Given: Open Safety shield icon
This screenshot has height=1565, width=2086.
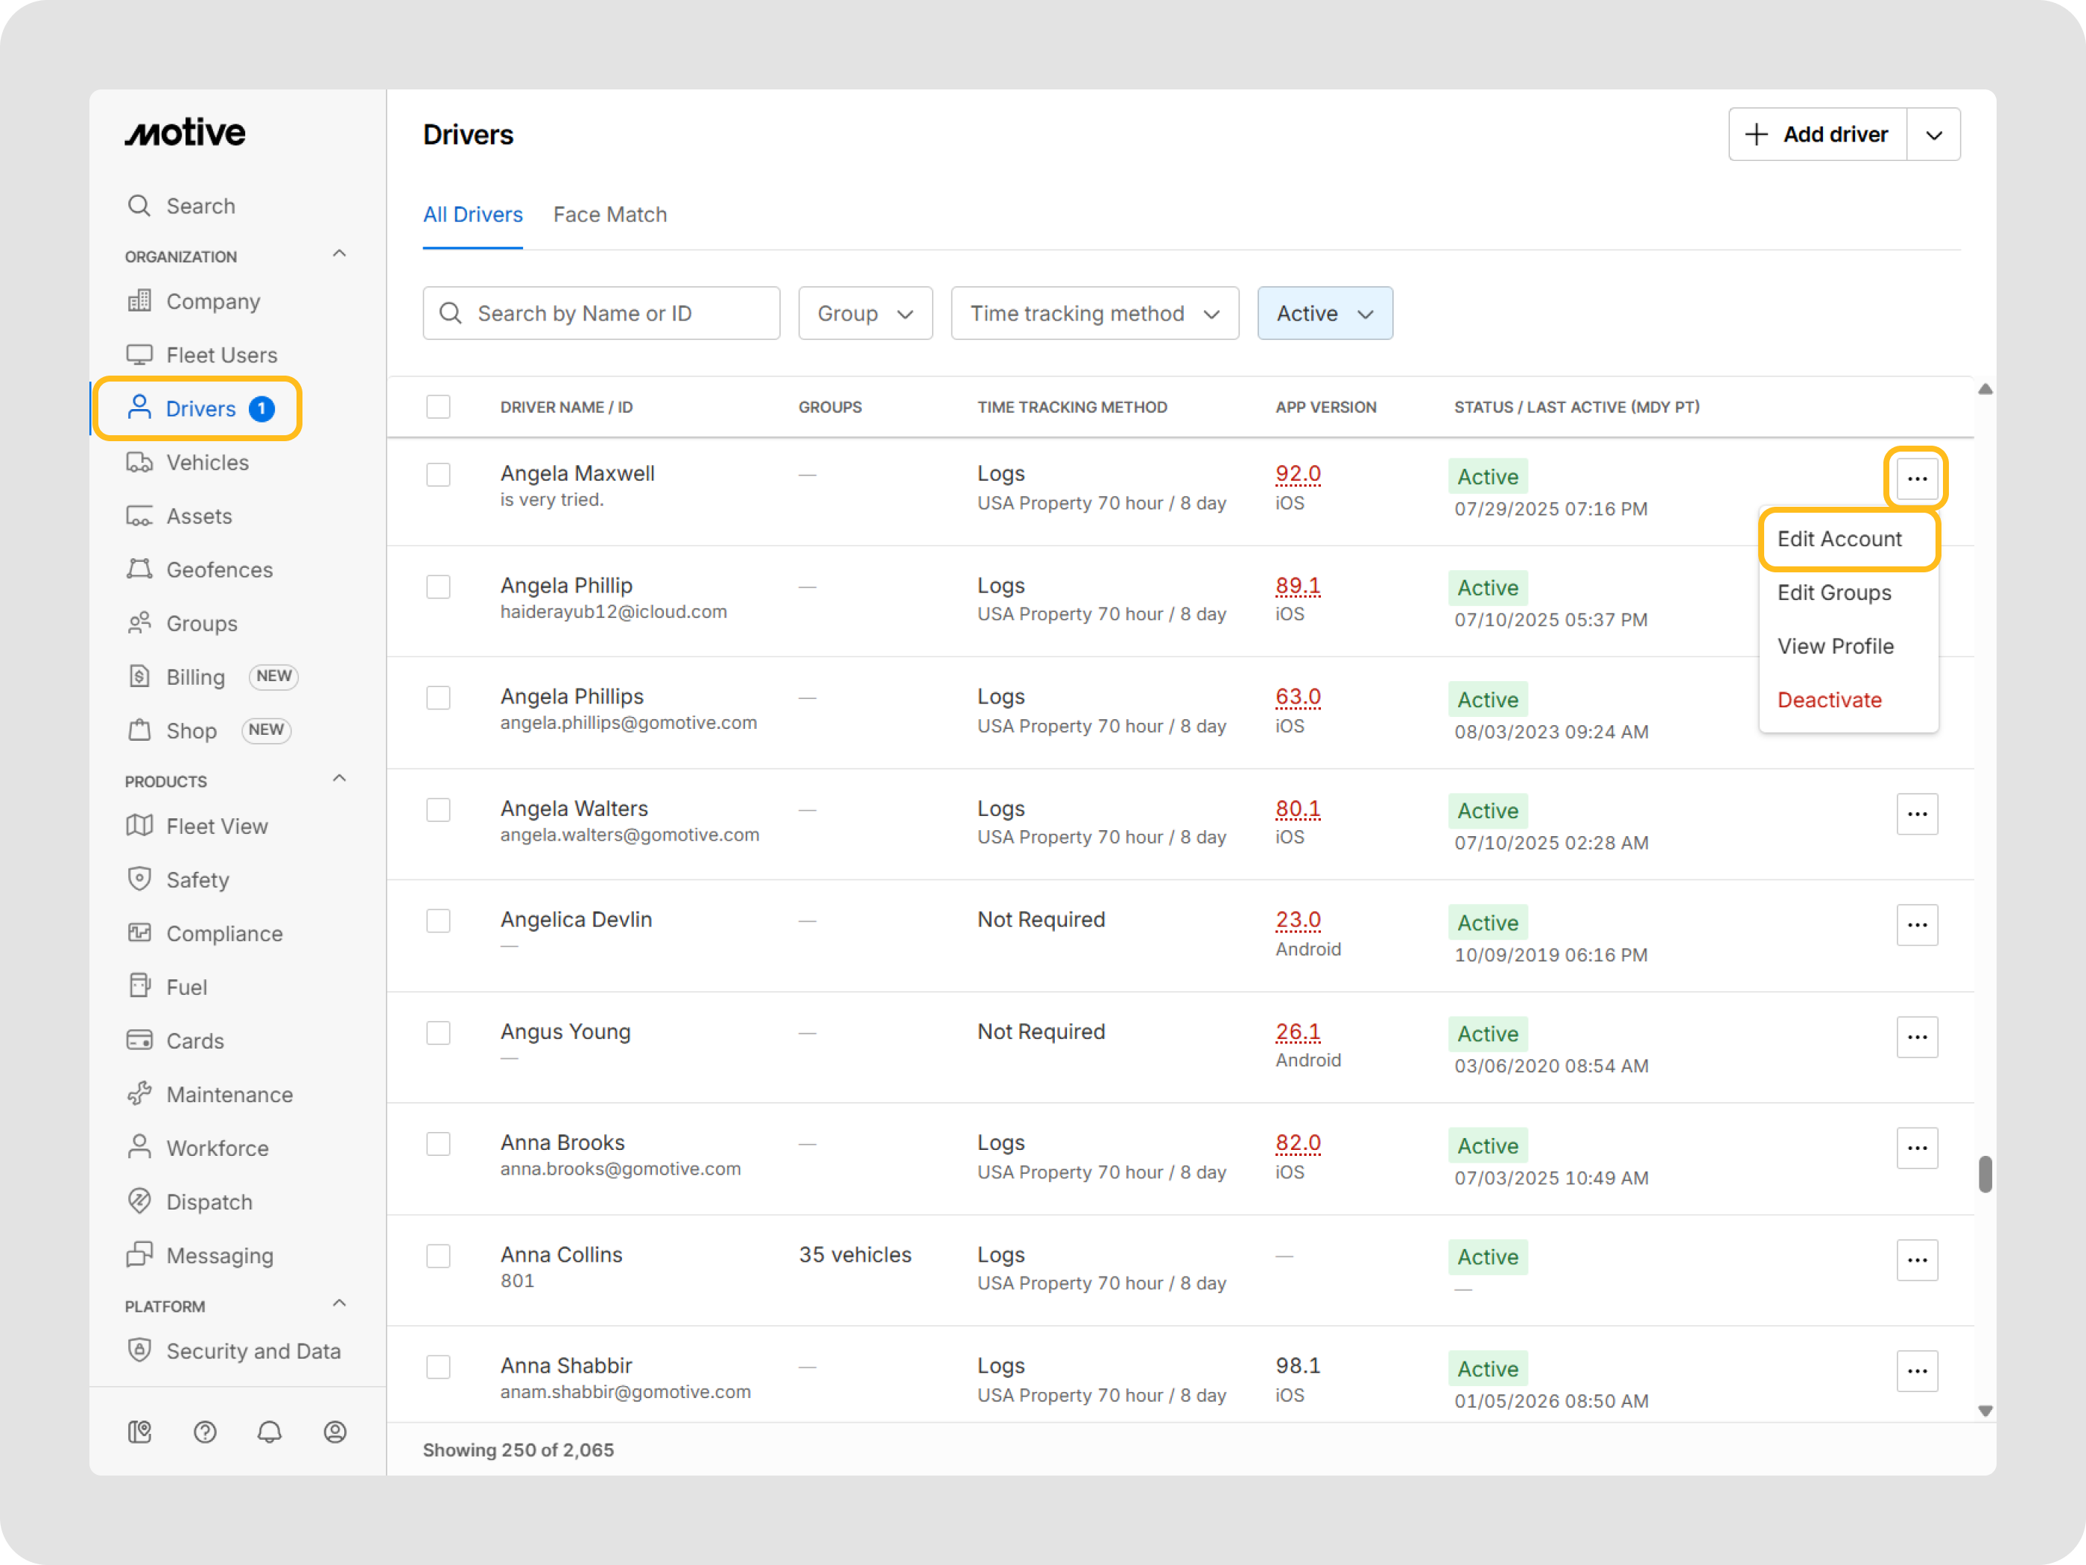Looking at the screenshot, I should (139, 879).
